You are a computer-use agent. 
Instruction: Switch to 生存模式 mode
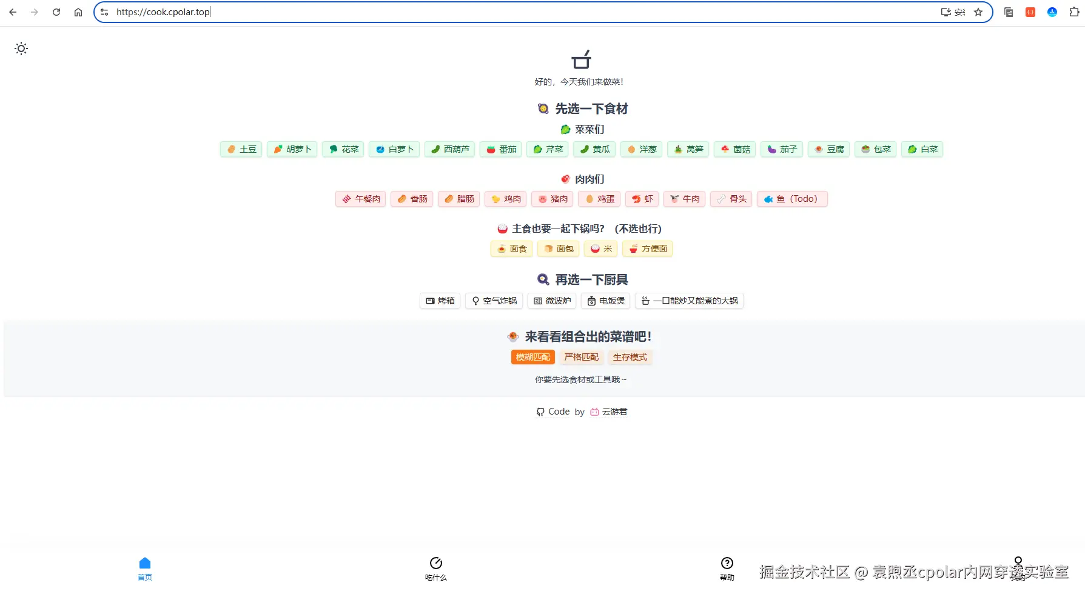click(630, 357)
